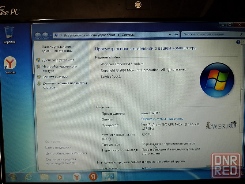Click the shield icon beside Настройка удаленного доступа
Image resolution: width=245 pixels, height=184 pixels.
[x=38, y=67]
